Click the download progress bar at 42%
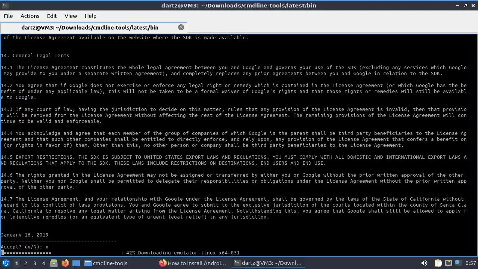 tap(62, 253)
